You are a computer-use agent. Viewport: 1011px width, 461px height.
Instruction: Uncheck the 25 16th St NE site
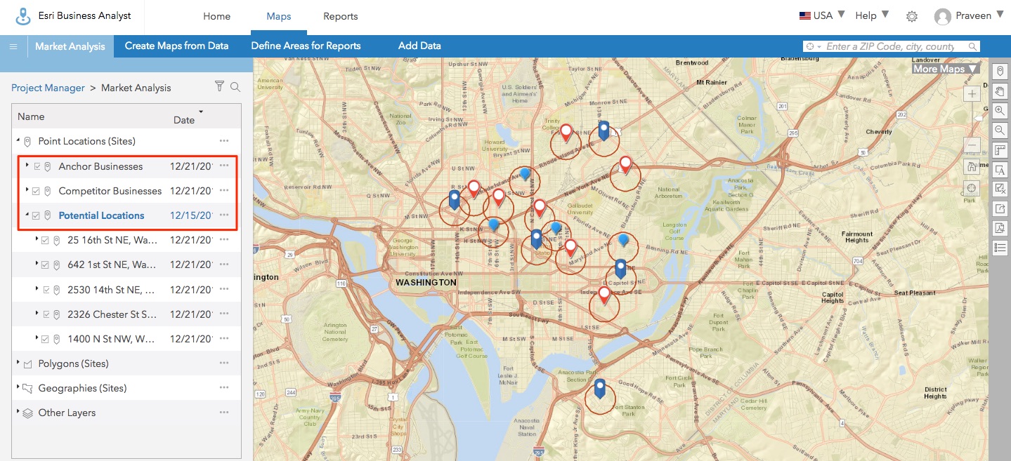click(x=45, y=240)
